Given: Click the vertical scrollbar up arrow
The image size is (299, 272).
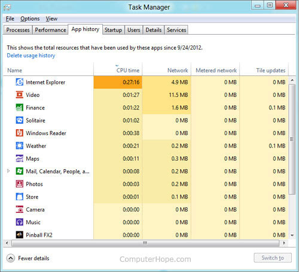Looking at the screenshot, I should pyautogui.click(x=292, y=80).
